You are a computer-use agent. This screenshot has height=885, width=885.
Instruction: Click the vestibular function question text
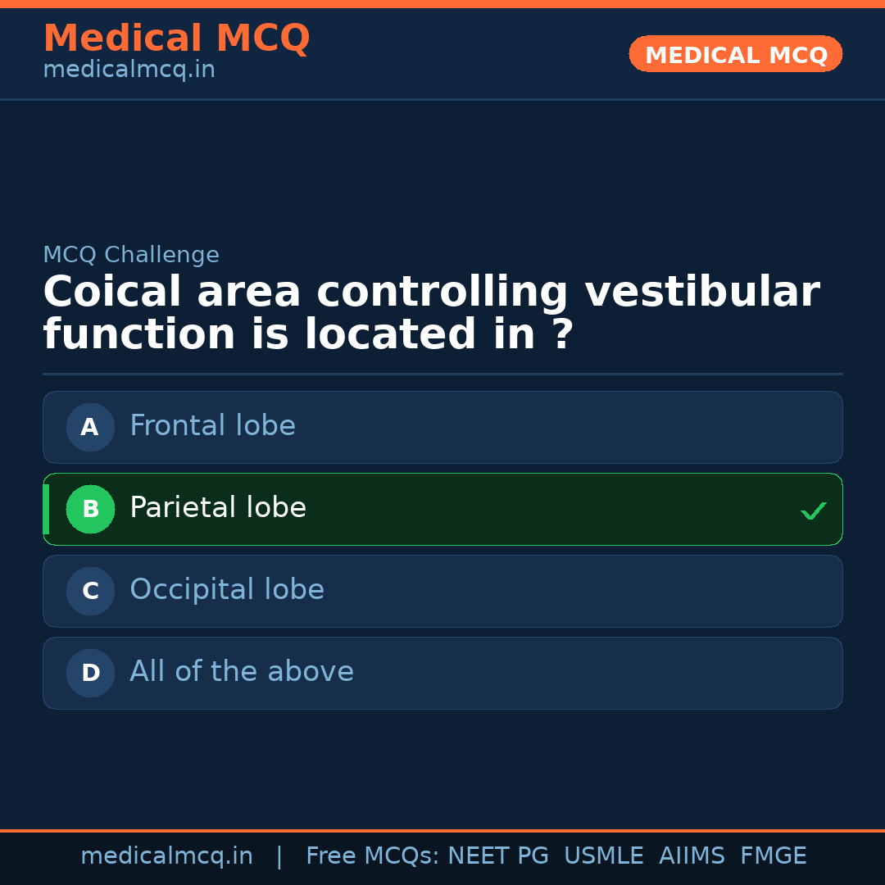(431, 313)
